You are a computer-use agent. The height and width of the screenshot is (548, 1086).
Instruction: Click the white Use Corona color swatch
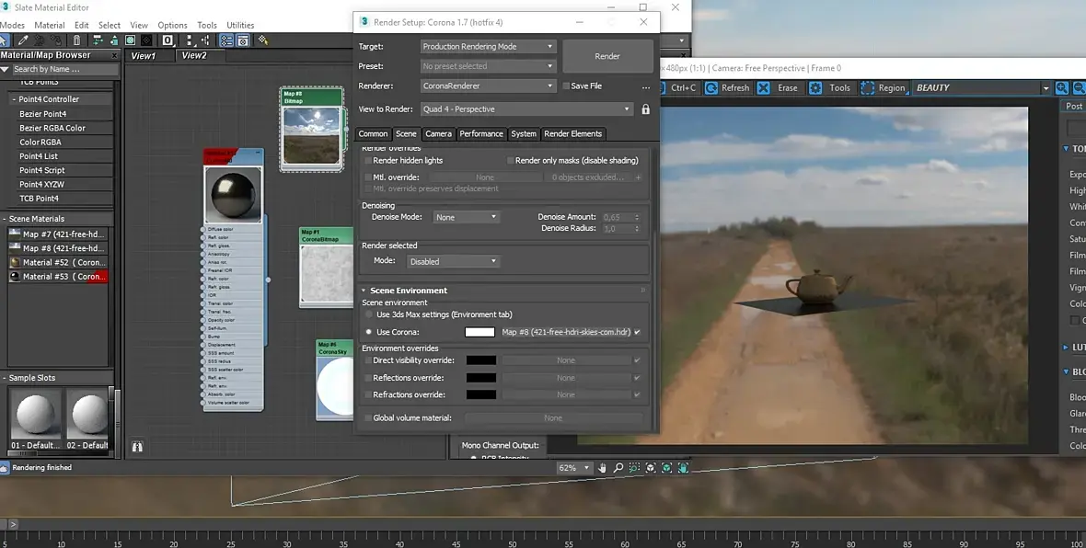pyautogui.click(x=480, y=332)
